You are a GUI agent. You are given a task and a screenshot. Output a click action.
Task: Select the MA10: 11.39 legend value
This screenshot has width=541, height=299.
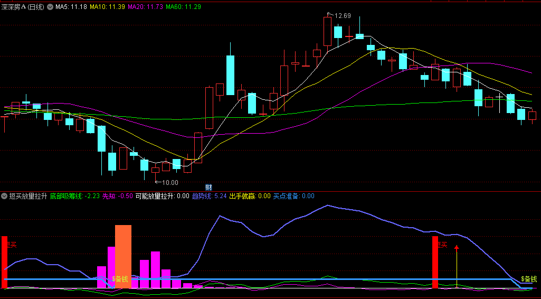click(107, 6)
